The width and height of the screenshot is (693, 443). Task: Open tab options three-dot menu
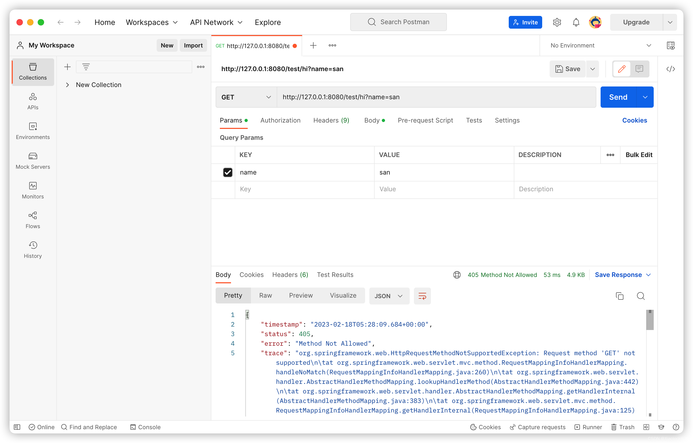(x=332, y=45)
